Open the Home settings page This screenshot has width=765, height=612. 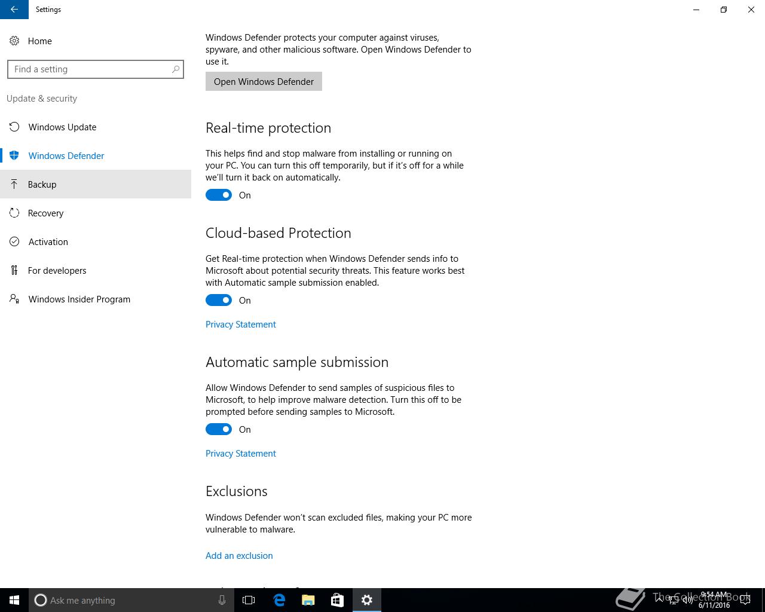pos(96,41)
